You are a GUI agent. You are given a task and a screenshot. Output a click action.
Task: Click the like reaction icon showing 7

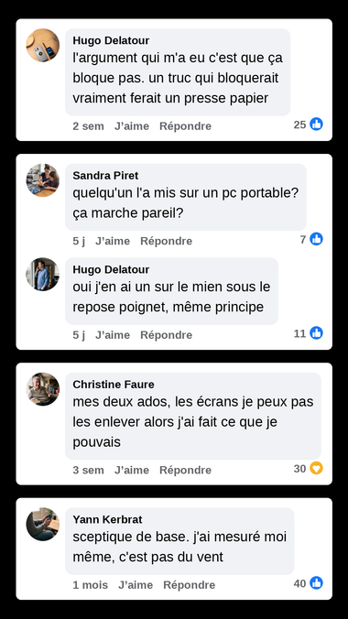tap(316, 239)
